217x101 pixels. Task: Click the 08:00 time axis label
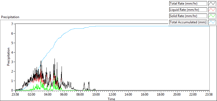click(x=80, y=95)
